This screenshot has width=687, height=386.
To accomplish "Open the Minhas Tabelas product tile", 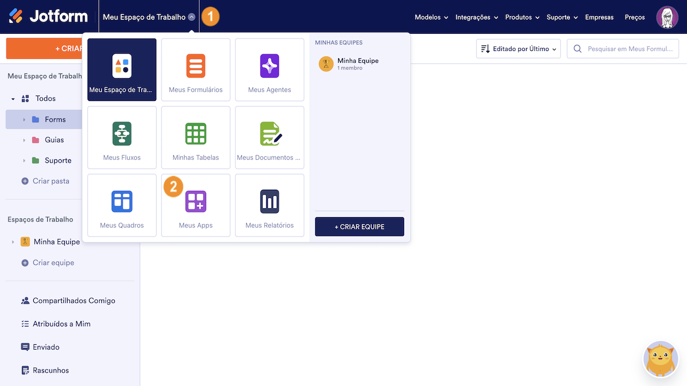I will pos(196,138).
